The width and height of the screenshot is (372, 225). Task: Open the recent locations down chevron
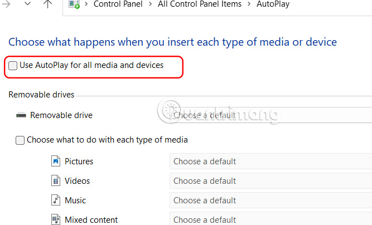coord(27,4)
